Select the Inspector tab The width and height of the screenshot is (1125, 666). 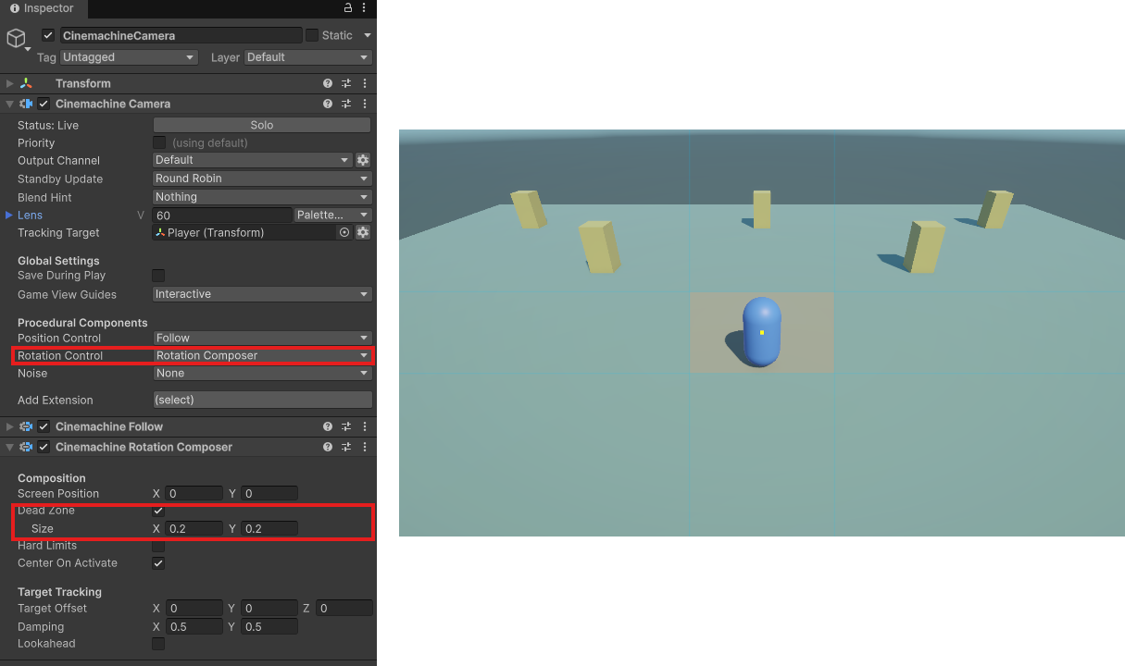tap(42, 8)
